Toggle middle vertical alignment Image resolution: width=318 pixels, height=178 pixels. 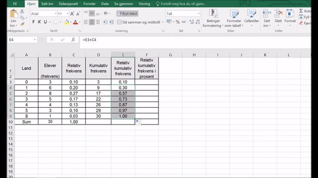pos(91,13)
